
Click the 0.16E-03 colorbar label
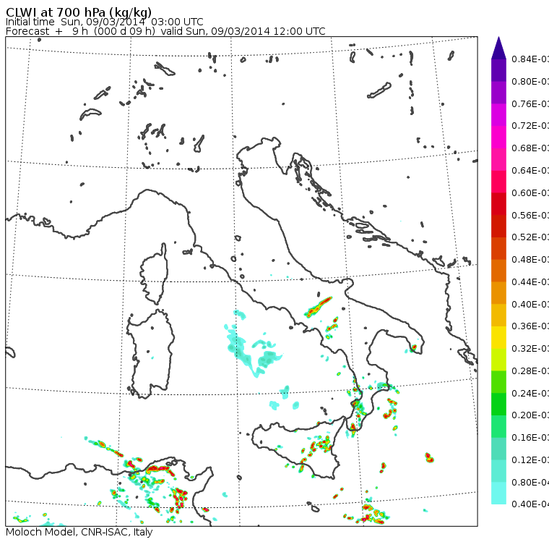click(530, 438)
